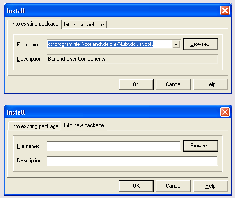Switch to Into new package tab in dclusr.dpk dialog
The height and width of the screenshot is (198, 235).
tap(84, 25)
